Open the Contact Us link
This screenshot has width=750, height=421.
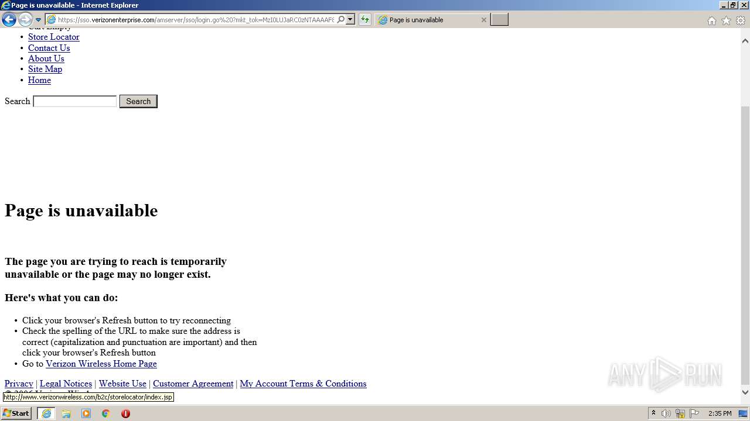[x=49, y=48]
